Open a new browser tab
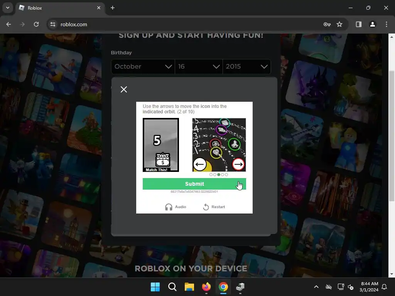Image resolution: width=395 pixels, height=296 pixels. (x=113, y=8)
